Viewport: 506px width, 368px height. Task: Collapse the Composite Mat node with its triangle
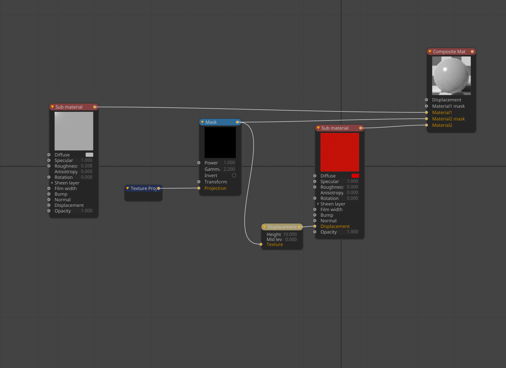click(430, 51)
